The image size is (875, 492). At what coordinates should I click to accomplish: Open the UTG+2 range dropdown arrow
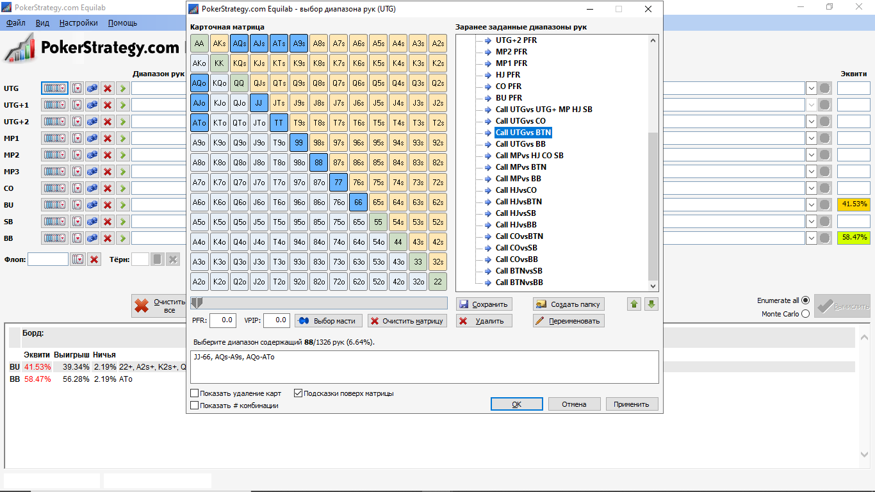point(811,121)
